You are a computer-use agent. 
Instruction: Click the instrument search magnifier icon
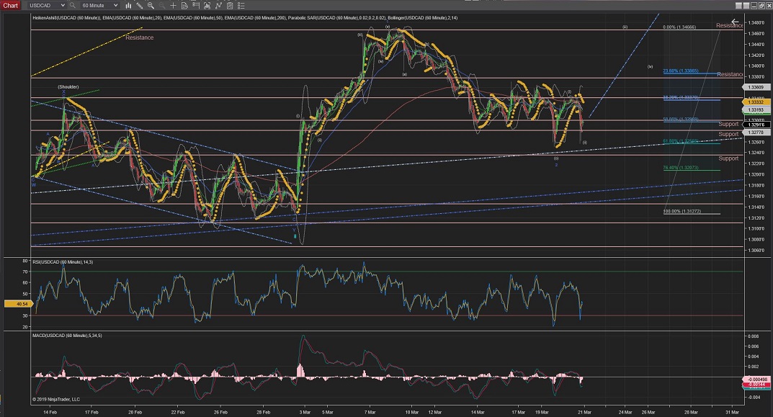point(72,5)
